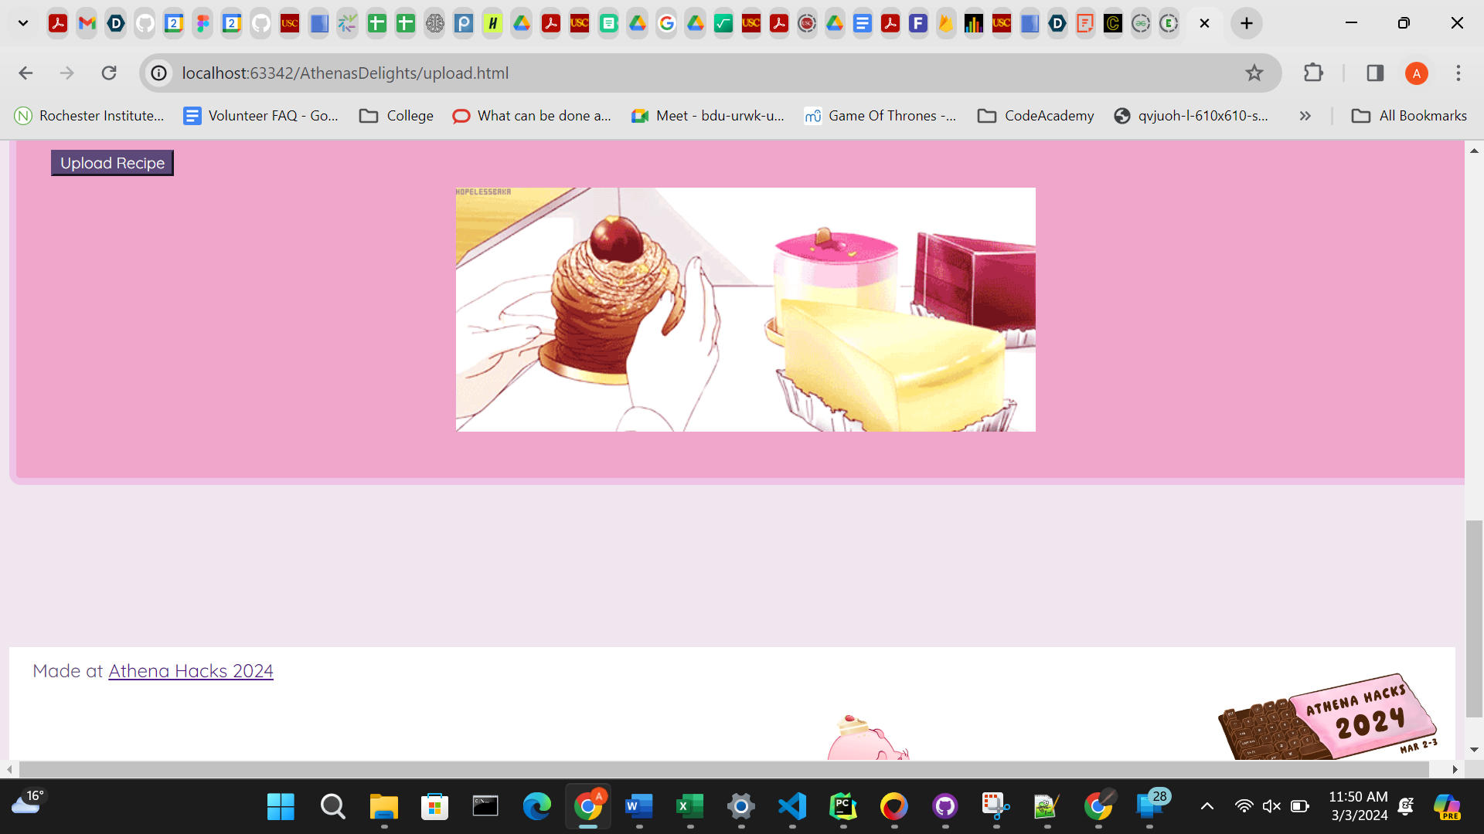Viewport: 1484px width, 834px height.
Task: Open Chrome three-dot menu
Action: (1458, 73)
